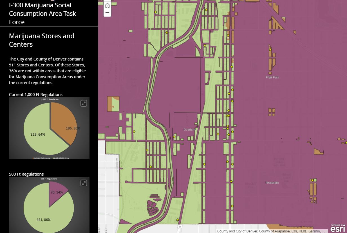Click the map Home default extent button

(107, 5)
